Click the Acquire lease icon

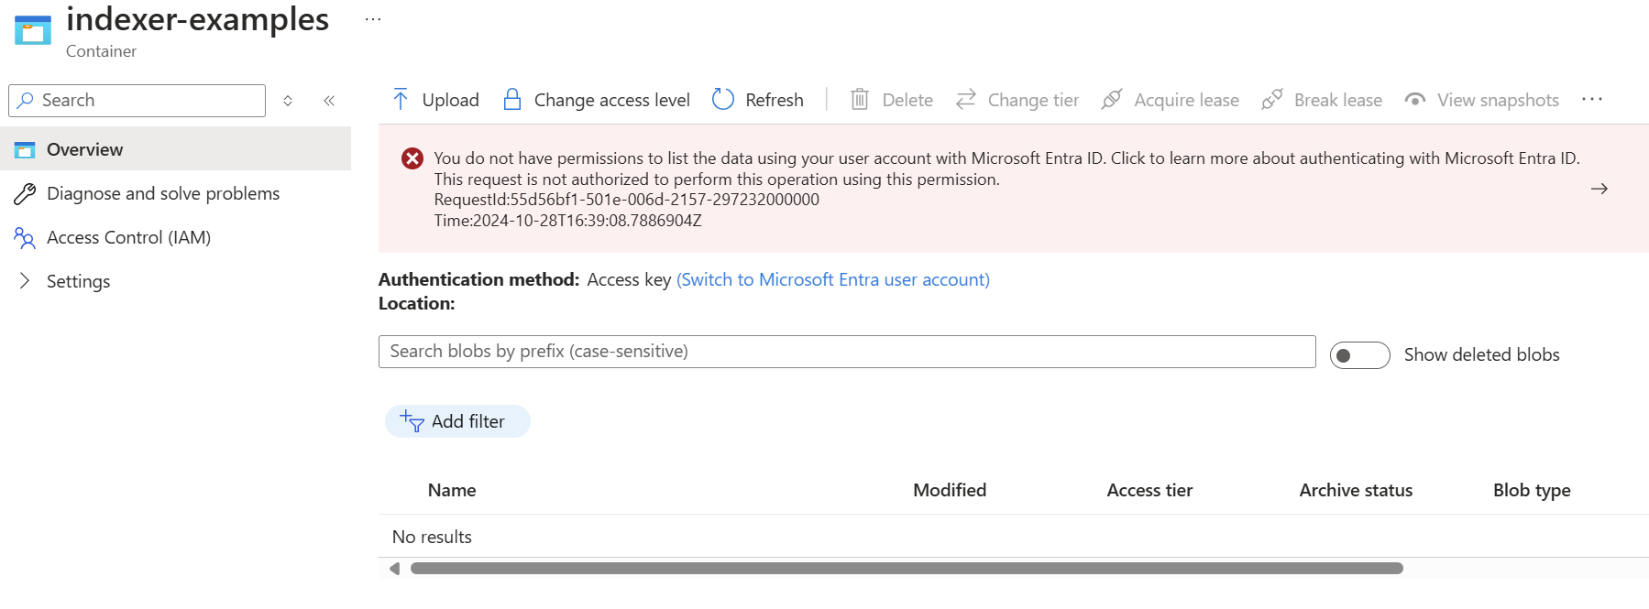(x=1112, y=99)
